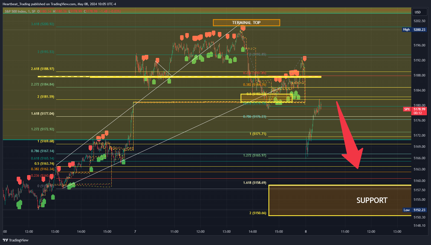The image size is (431, 245).
Task: Select the 1.272 (5172.92) Fibonacci label
Action: coord(43,129)
